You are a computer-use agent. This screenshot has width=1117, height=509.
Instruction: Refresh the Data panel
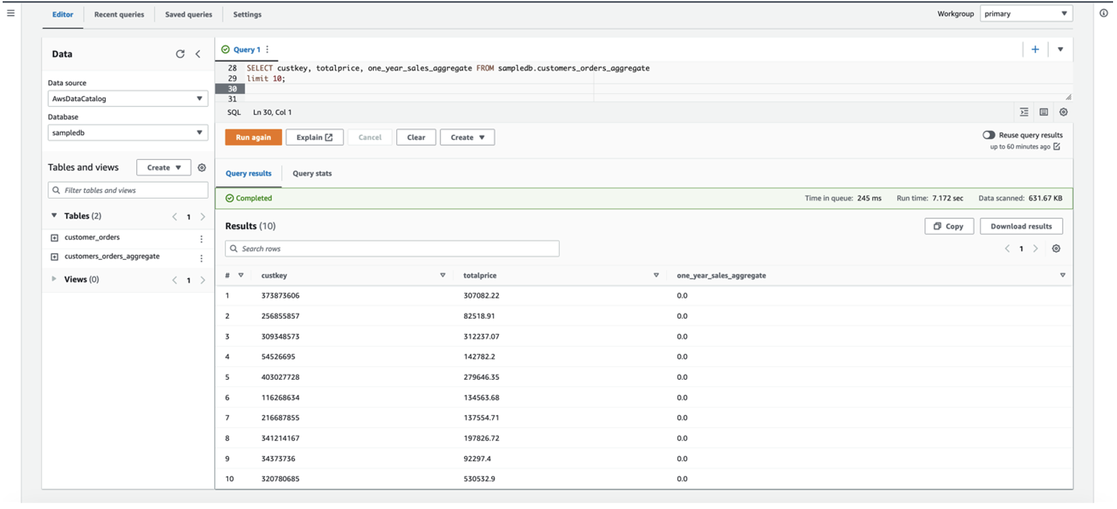point(180,54)
